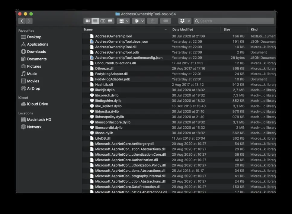This screenshot has width=292, height=214.
Task: Select Microsoft.AspNetCor...ptography.Internal.dll file
Action: tap(130, 176)
